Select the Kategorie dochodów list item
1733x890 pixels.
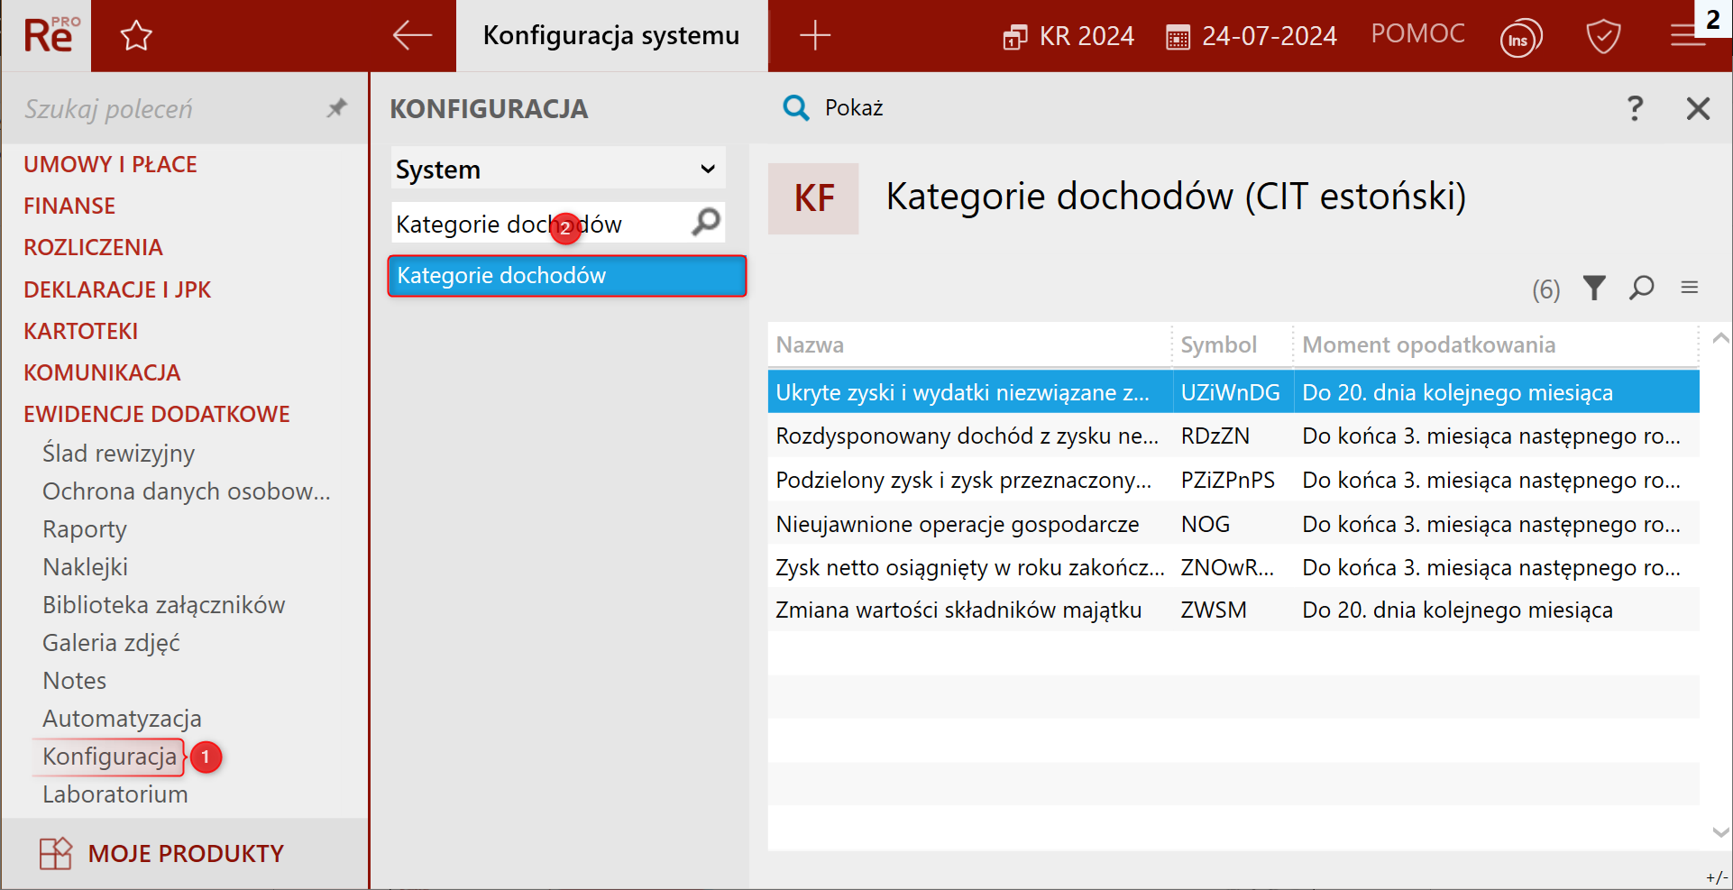(566, 276)
